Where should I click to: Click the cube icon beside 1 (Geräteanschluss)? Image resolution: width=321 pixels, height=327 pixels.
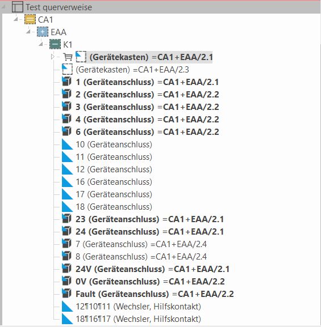click(x=67, y=82)
